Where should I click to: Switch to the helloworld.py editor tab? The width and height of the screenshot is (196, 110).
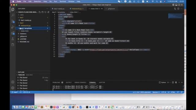click(x=77, y=9)
